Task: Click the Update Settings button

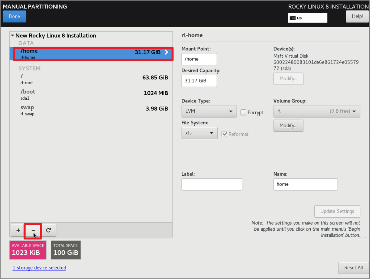Action: (337, 212)
